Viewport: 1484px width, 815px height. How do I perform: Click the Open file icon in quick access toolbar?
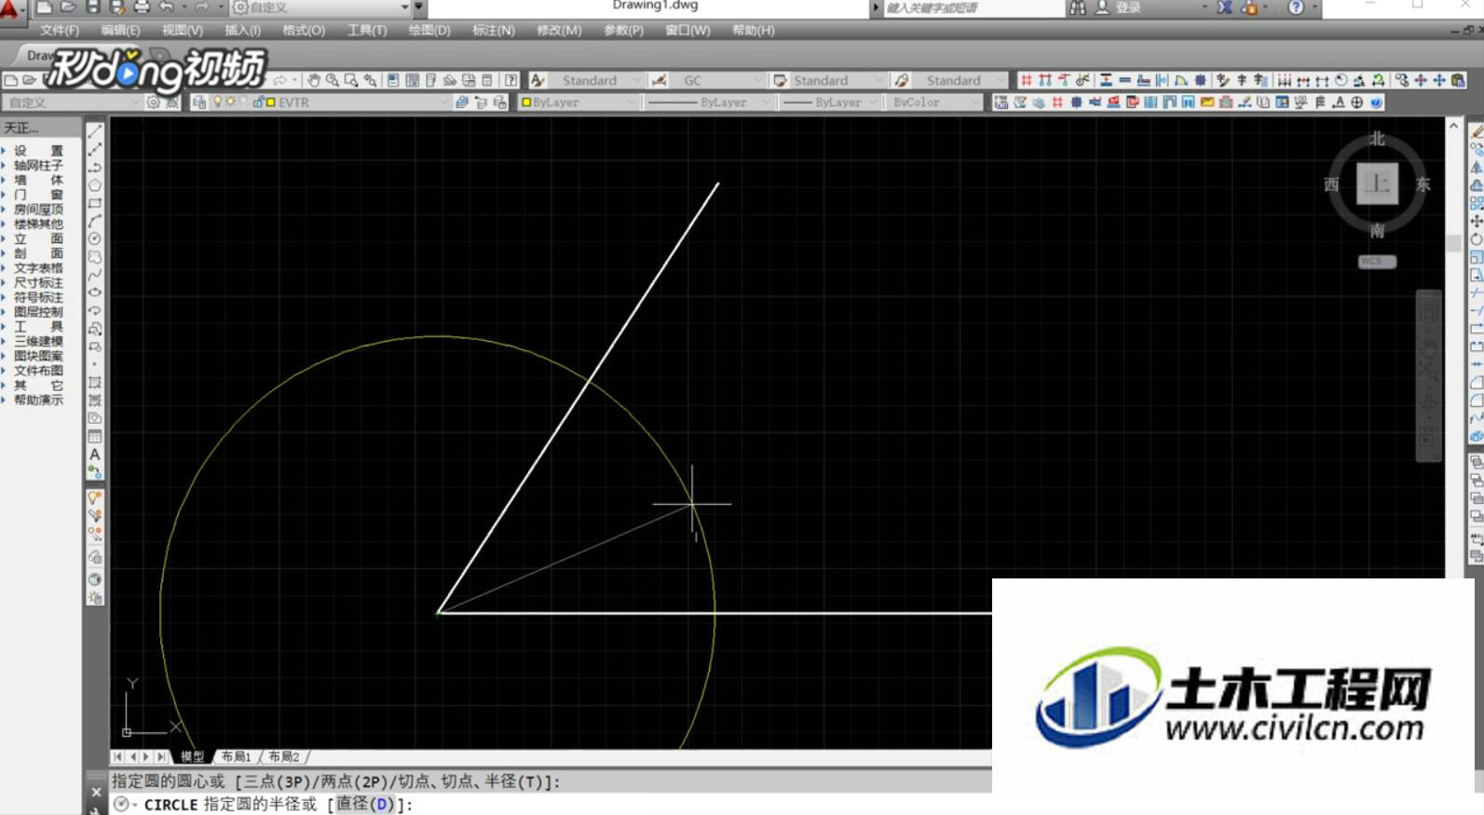(68, 7)
